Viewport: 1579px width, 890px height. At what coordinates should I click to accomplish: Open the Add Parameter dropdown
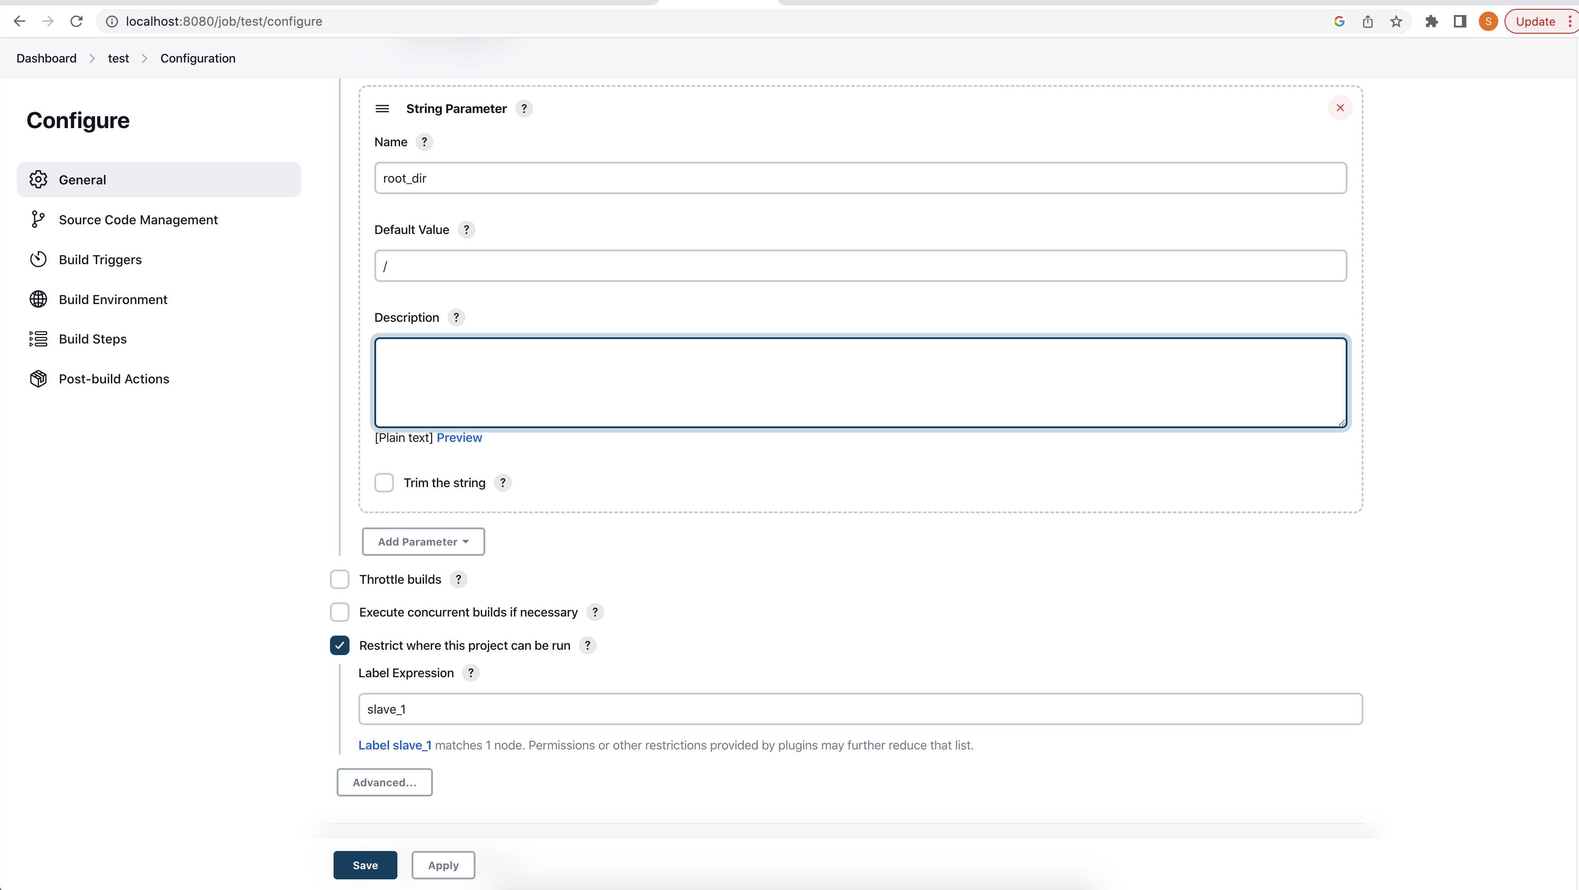coord(423,542)
